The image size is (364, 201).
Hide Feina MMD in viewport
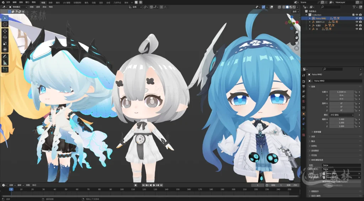point(357,18)
